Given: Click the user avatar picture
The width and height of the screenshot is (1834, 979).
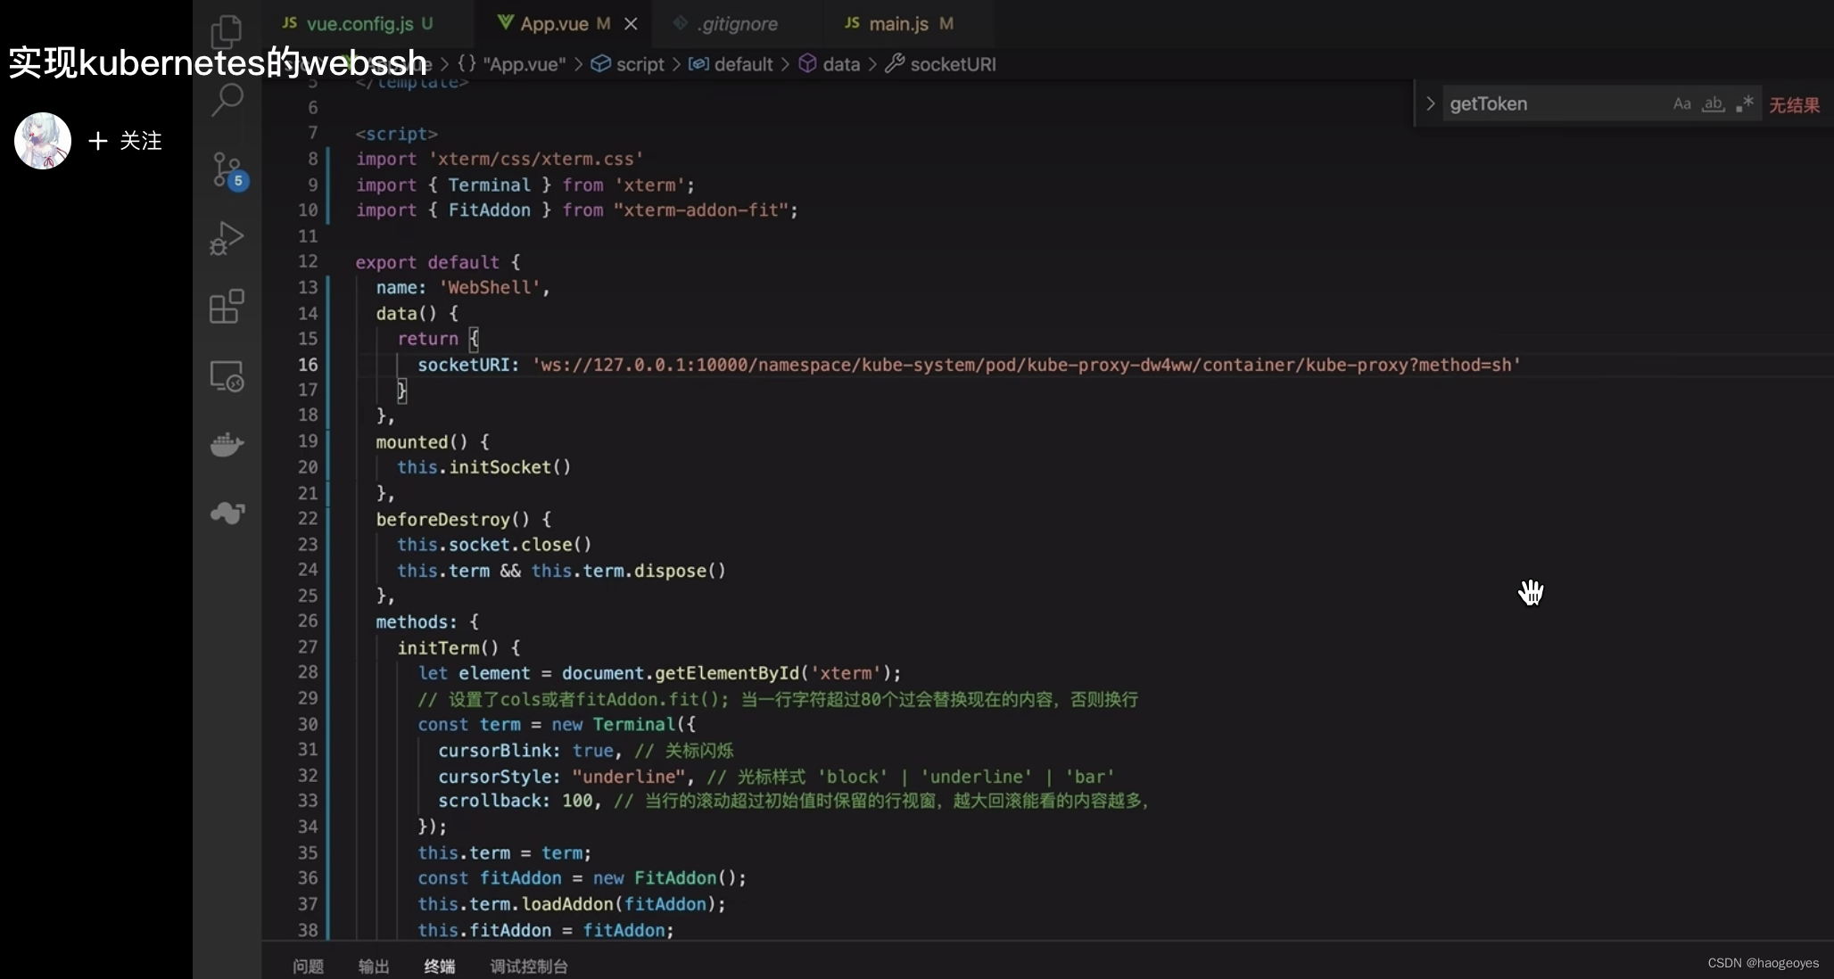Looking at the screenshot, I should click(x=43, y=141).
